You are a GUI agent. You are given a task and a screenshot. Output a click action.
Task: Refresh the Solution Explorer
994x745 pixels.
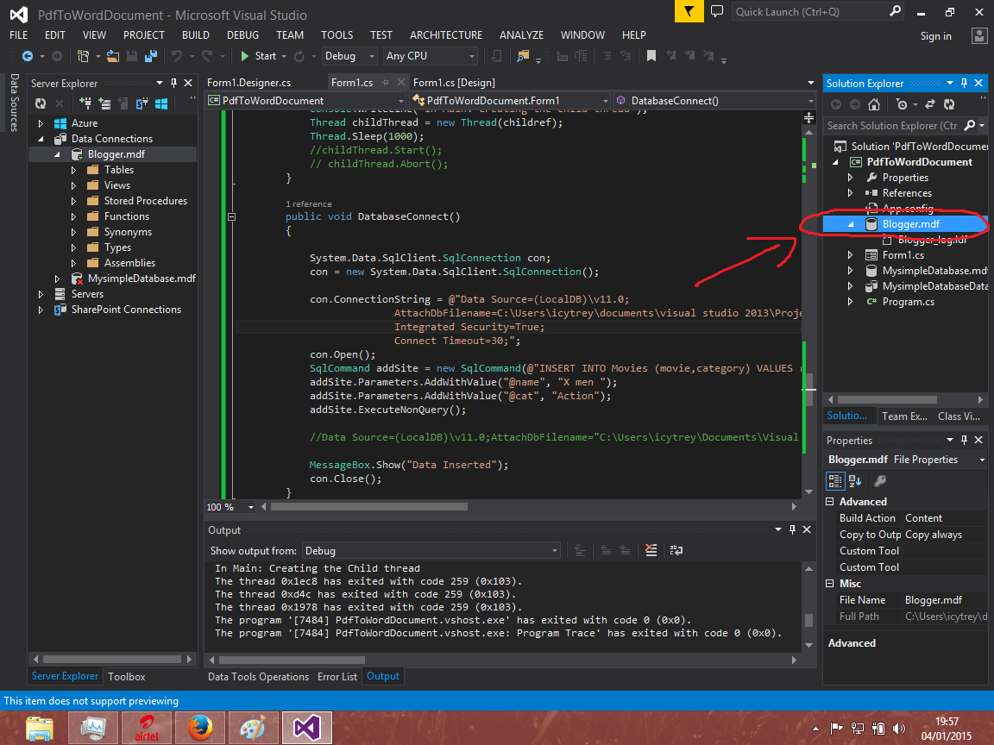click(949, 104)
